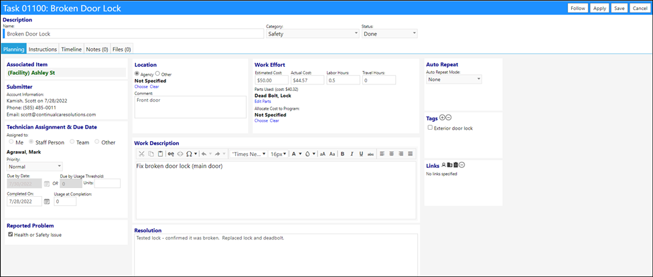Open the Completed On calendar picker

pyautogui.click(x=47, y=201)
